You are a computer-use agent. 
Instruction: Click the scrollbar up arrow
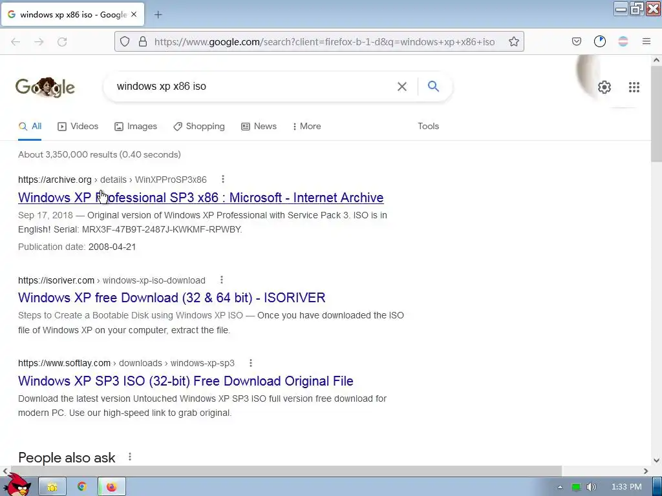point(657,60)
